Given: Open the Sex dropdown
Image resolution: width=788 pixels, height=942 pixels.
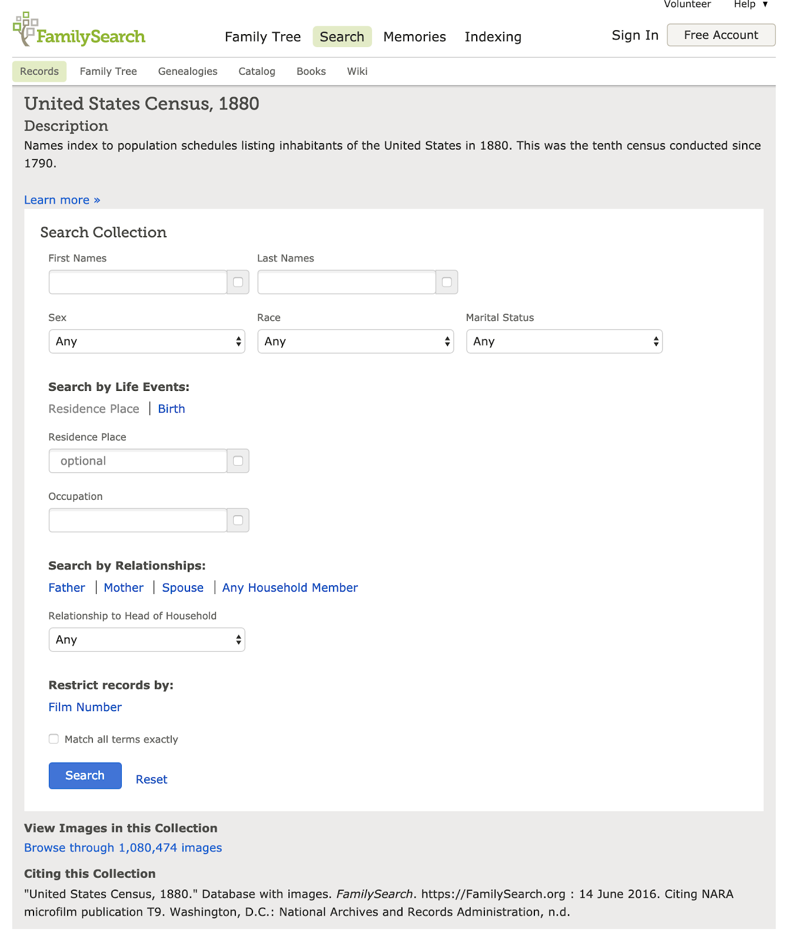Looking at the screenshot, I should pos(147,341).
